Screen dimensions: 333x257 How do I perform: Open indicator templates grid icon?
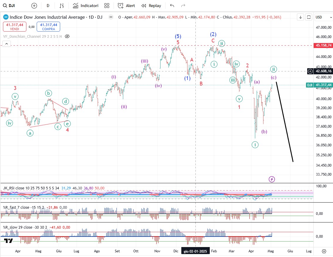[x=107, y=6]
